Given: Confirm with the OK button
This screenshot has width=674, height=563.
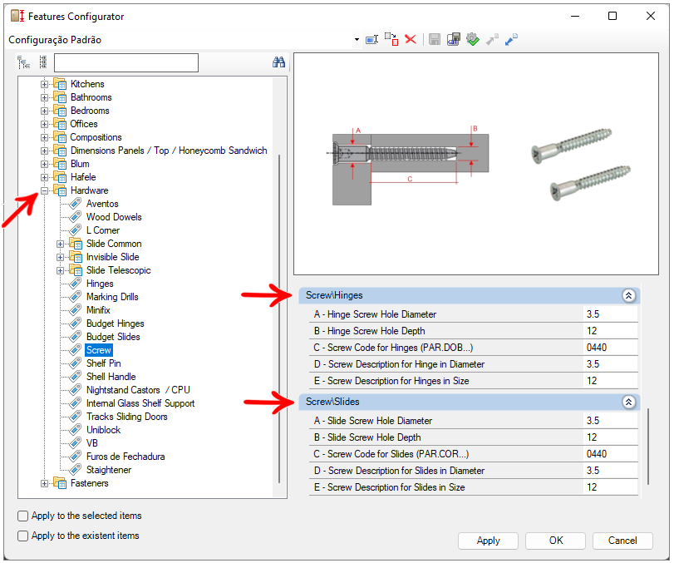Looking at the screenshot, I should (555, 541).
